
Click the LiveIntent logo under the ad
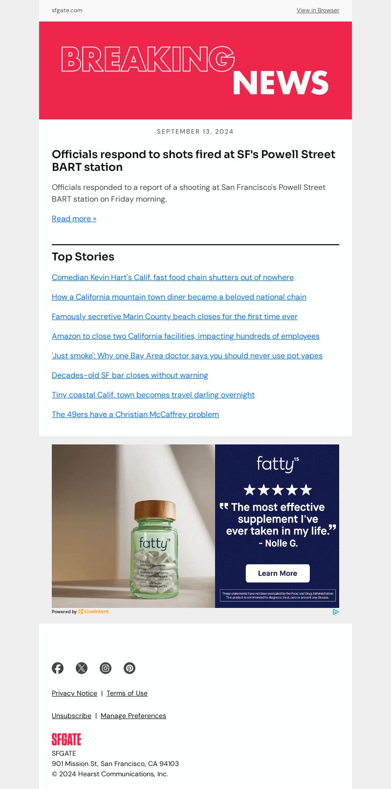[x=93, y=611]
